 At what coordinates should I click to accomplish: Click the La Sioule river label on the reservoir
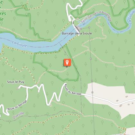(x=19, y=44)
